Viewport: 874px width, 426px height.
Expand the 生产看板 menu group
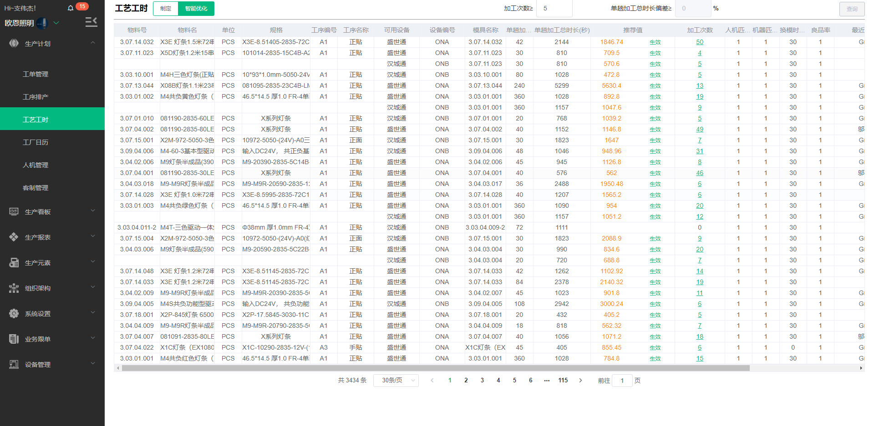pyautogui.click(x=93, y=210)
